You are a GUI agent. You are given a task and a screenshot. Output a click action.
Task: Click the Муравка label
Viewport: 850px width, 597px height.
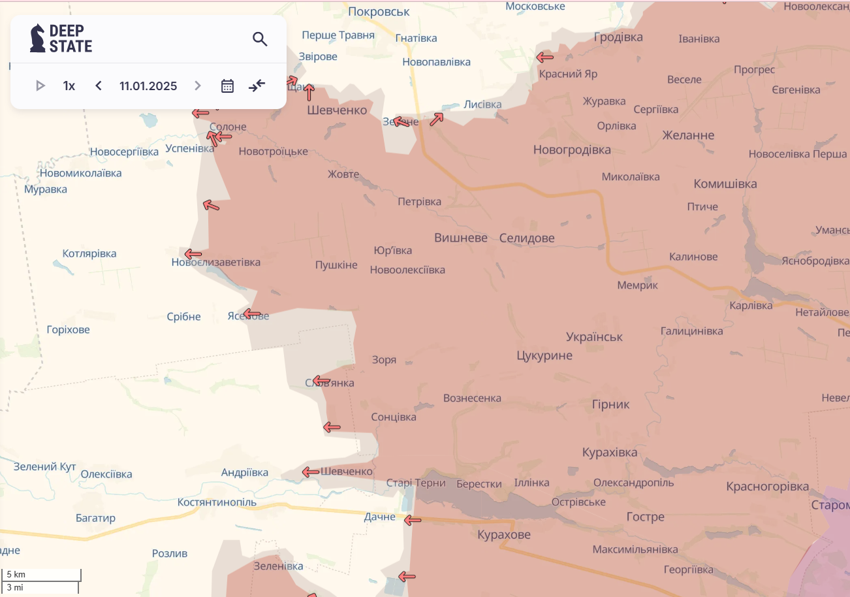[46, 189]
